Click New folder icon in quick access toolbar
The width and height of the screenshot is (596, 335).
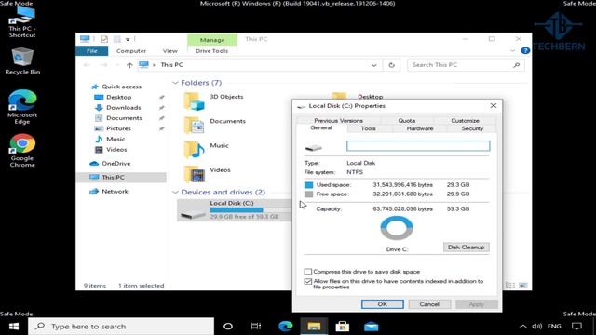(117, 39)
